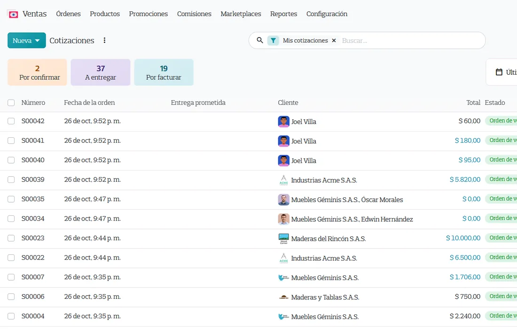Image resolution: width=517 pixels, height=329 pixels.
Task: Click total $ 5.820,00
Action: tap(465, 180)
